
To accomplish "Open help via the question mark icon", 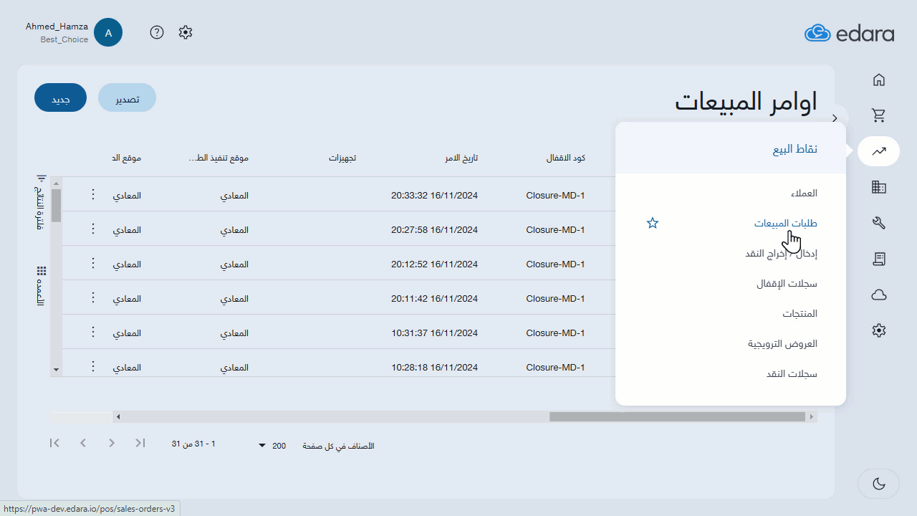I will point(157,32).
